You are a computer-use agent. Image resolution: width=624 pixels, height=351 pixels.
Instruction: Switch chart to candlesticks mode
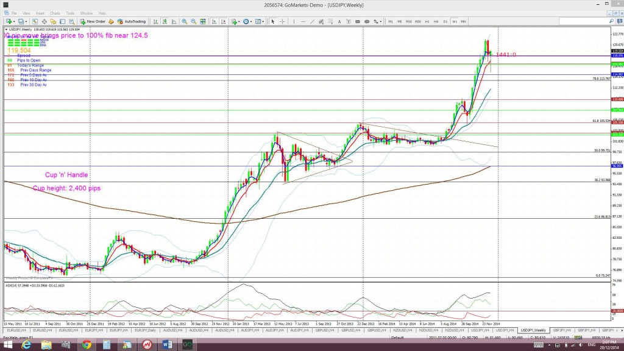(165, 21)
